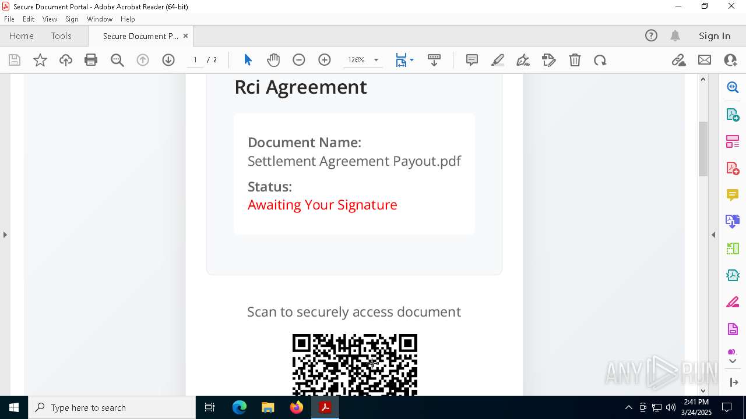Show more tools chevron in right pane

(x=733, y=361)
